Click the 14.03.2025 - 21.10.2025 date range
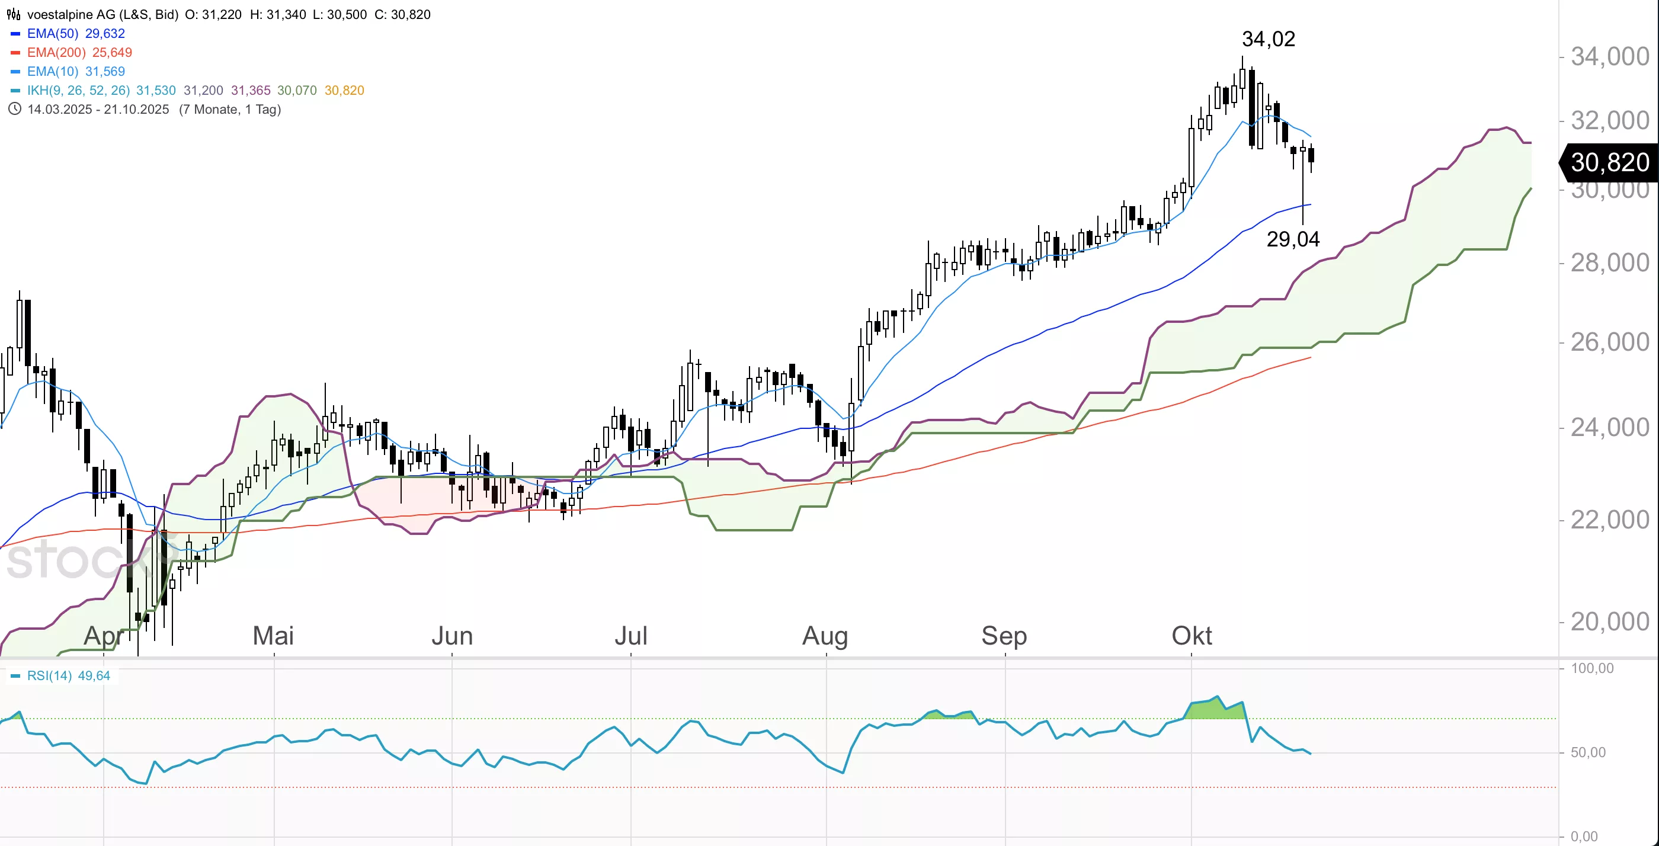The image size is (1659, 846). [98, 110]
